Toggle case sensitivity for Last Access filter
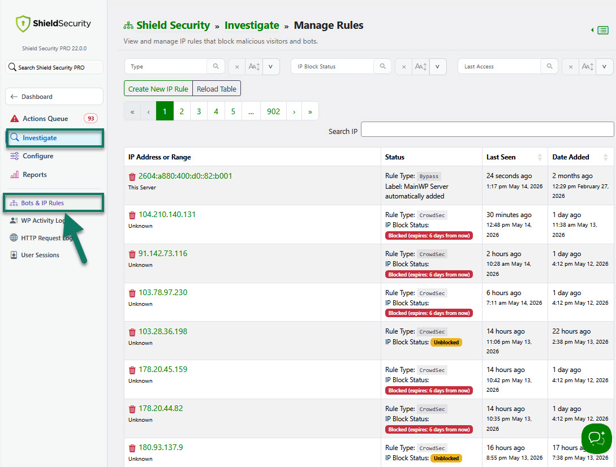Viewport: 616px width, 467px height. [x=588, y=67]
